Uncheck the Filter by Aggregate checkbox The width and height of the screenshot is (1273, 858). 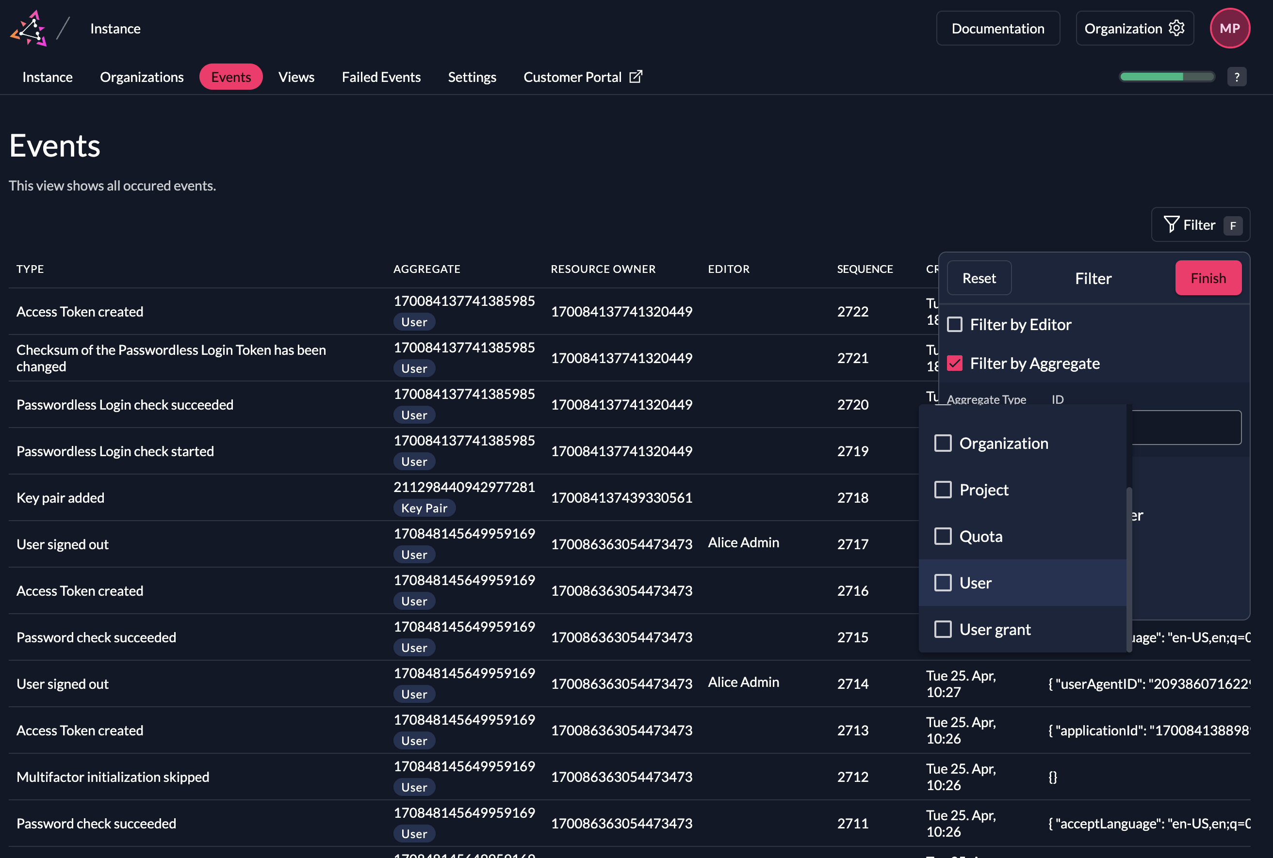(954, 364)
